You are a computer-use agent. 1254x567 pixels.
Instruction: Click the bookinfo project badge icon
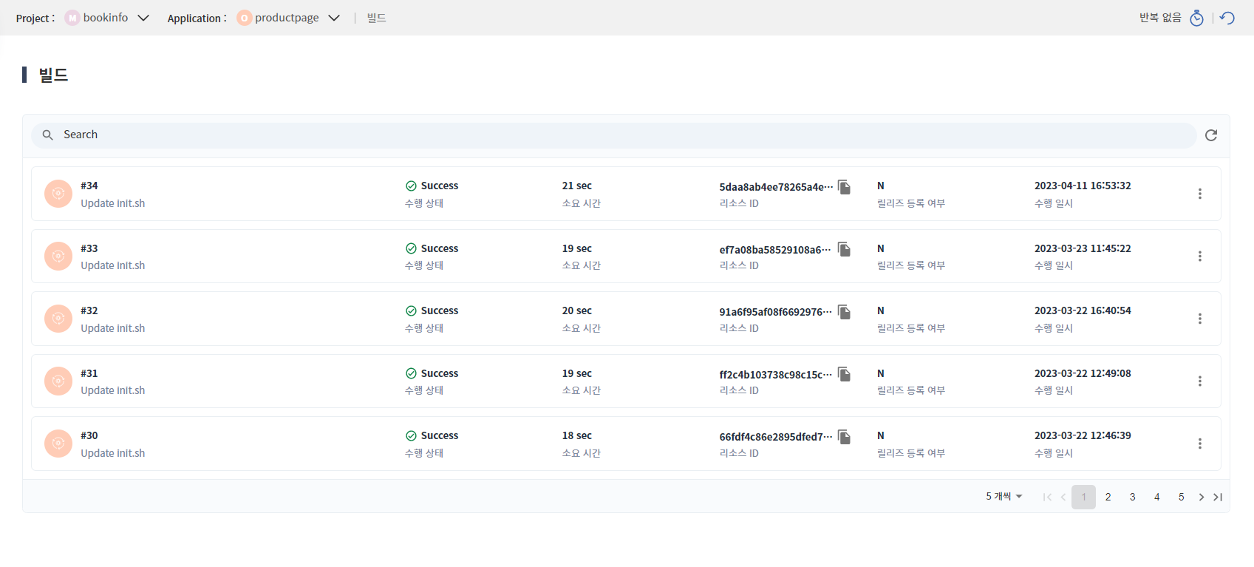tap(72, 18)
